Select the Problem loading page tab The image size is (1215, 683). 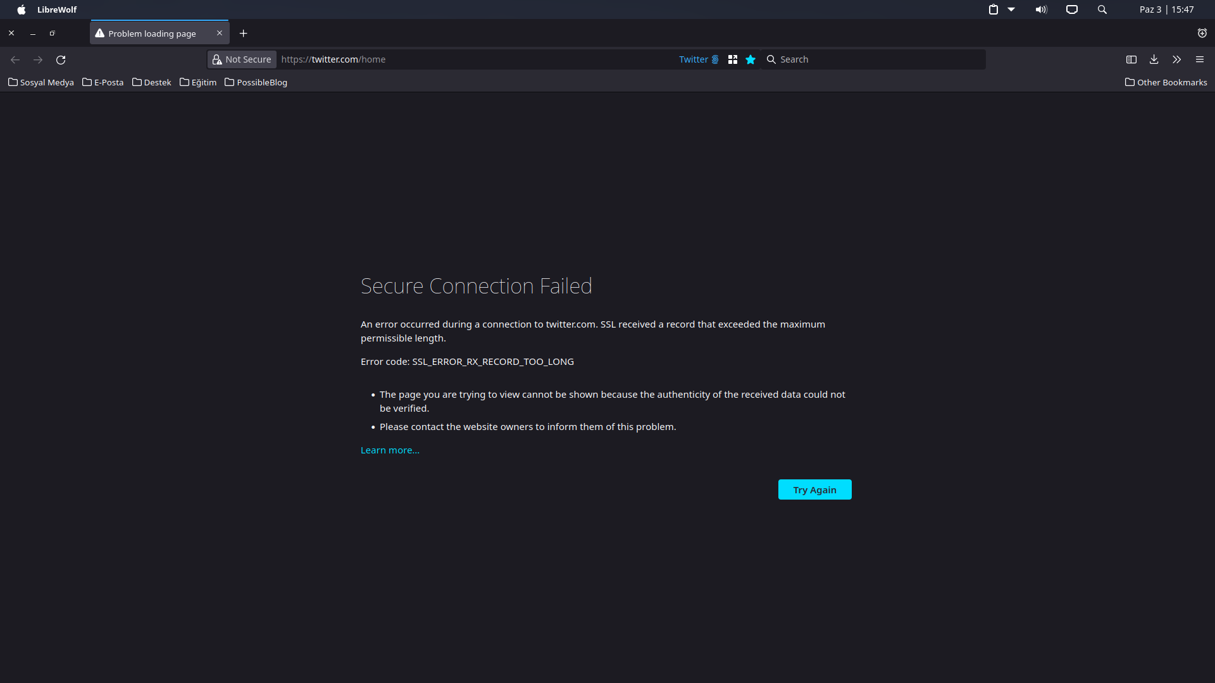(x=152, y=34)
